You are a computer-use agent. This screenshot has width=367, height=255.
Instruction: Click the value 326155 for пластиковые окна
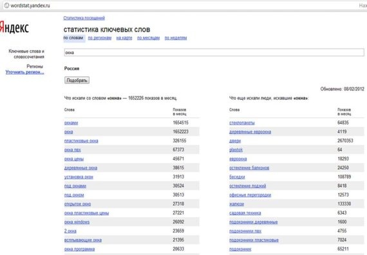click(x=180, y=141)
